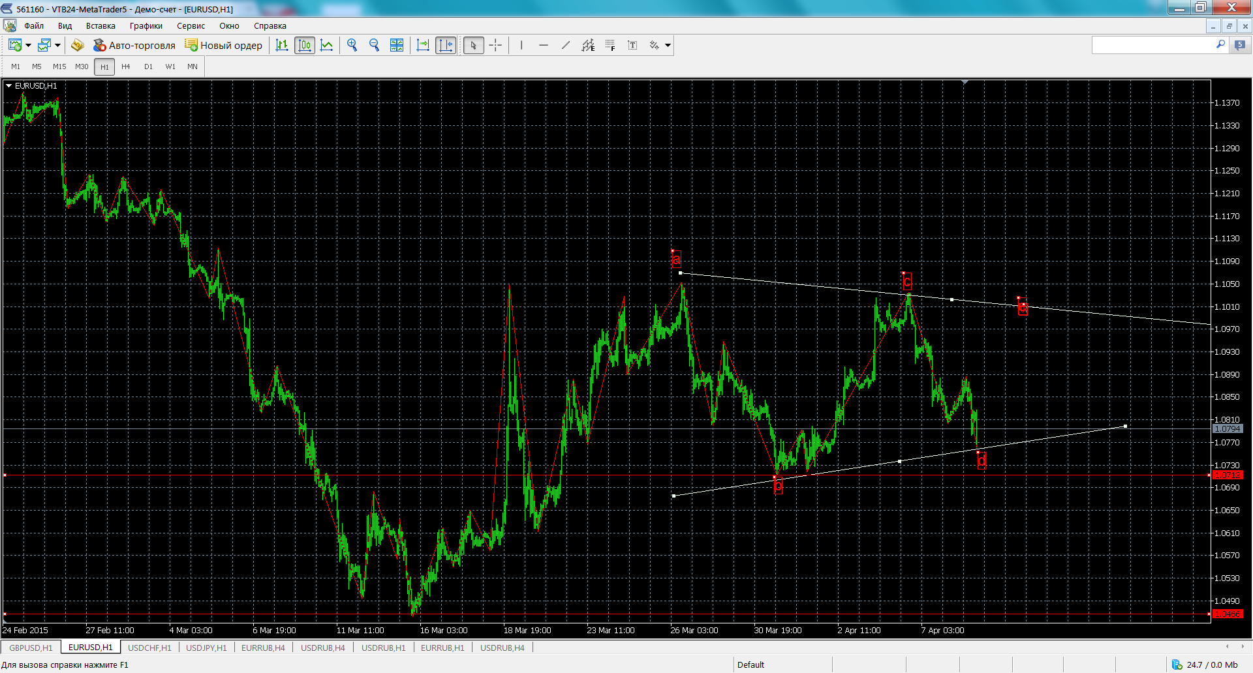Zoom in on the chart
1253x673 pixels.
click(x=352, y=45)
